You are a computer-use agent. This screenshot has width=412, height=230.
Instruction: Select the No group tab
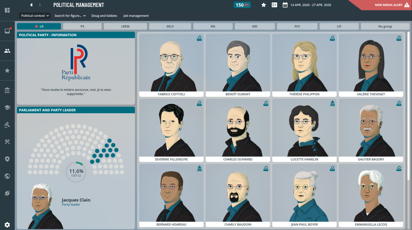pos(385,26)
